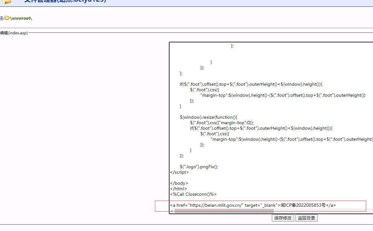The image size is (373, 231).
Task: Click the '</script>' closing tag line
Action: tap(179, 172)
